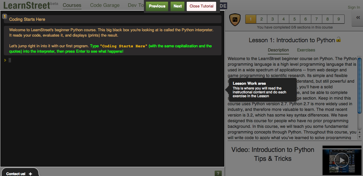Screen dimensions: 363x176
Task: Click the Coding Starts Here heading
Action: coord(27,19)
